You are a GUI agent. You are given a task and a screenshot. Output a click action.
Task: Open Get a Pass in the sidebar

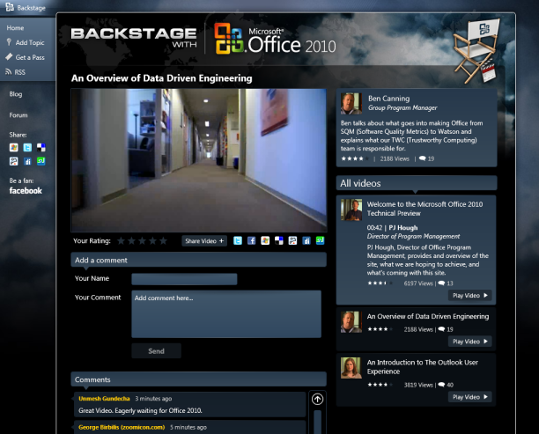coord(30,57)
